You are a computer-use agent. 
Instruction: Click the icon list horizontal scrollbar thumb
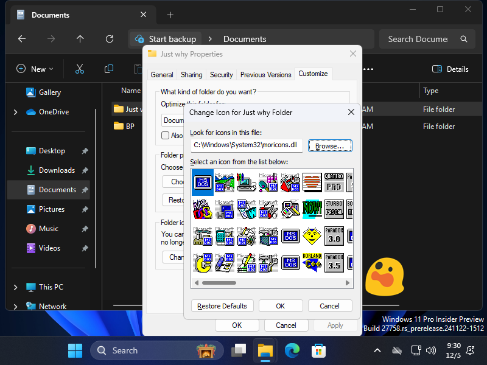point(219,283)
